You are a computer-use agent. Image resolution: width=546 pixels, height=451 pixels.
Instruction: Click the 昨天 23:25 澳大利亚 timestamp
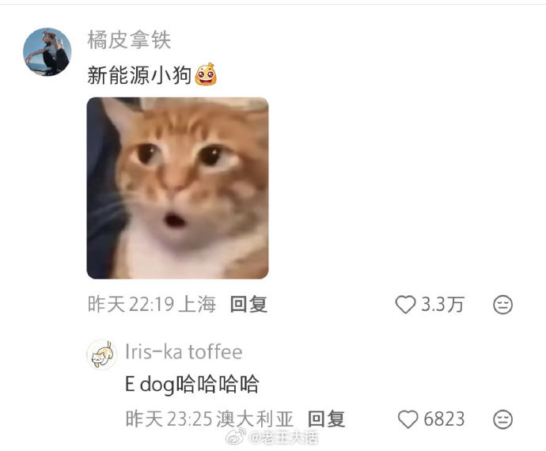click(209, 419)
